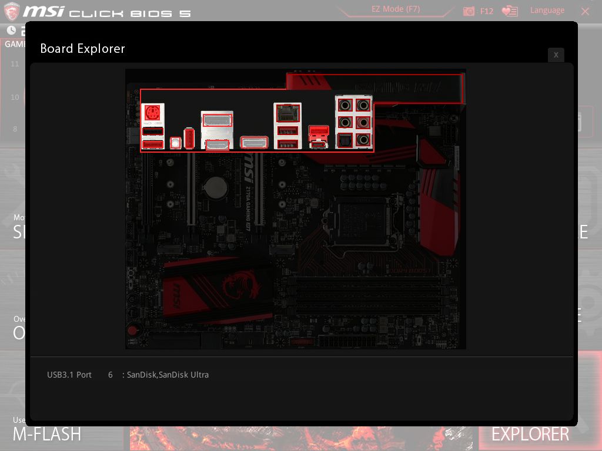Select the USB 3.1 Type-C port

click(318, 144)
